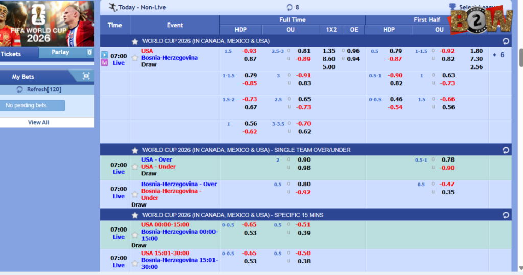Select full time Over 3 odds -0.91
This screenshot has width=523, height=275.
click(303, 76)
